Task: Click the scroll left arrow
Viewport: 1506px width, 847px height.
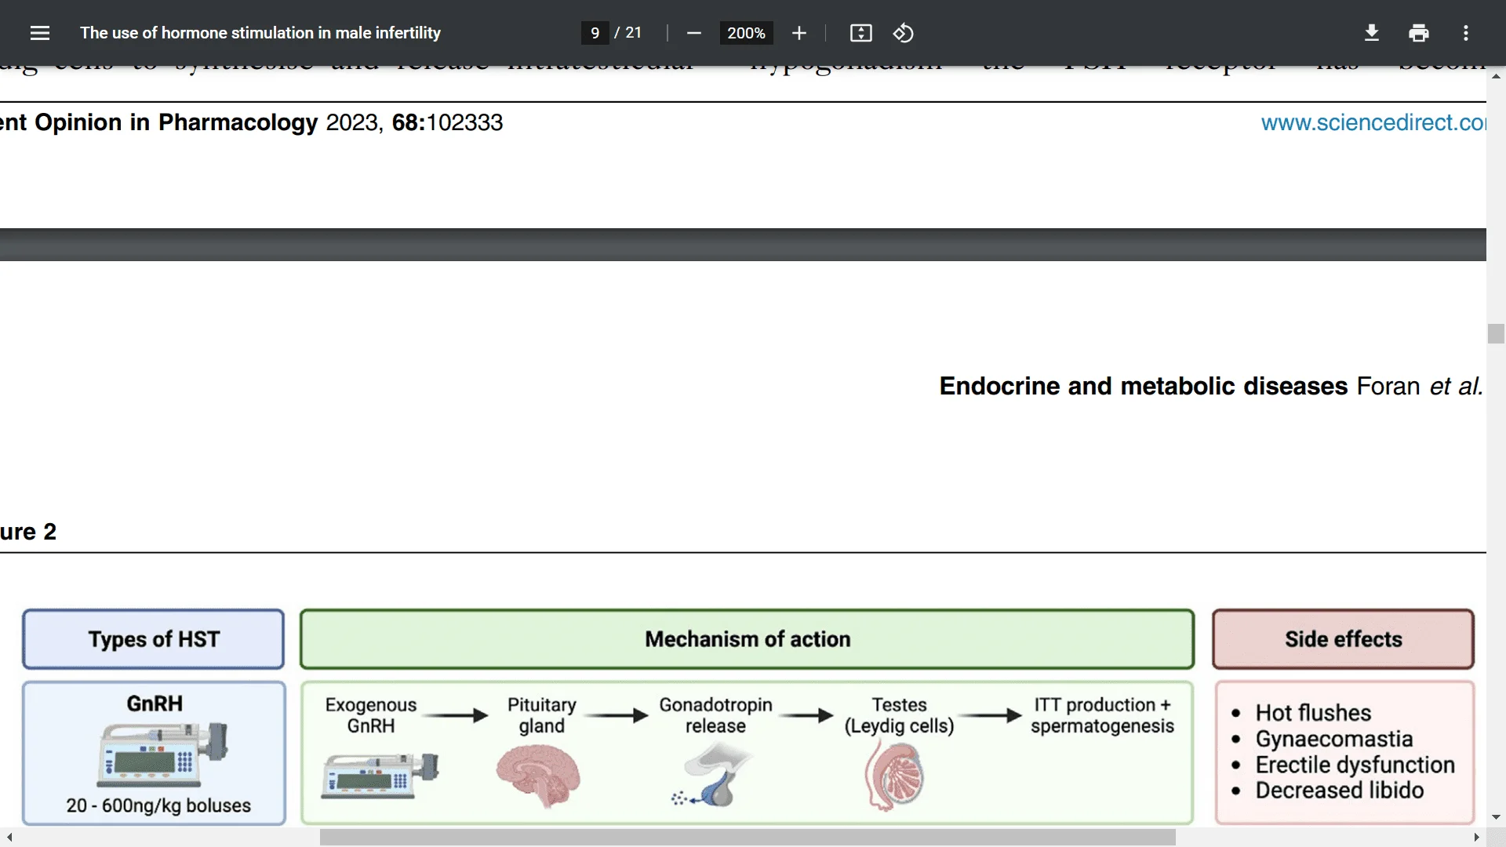Action: tap(9, 838)
